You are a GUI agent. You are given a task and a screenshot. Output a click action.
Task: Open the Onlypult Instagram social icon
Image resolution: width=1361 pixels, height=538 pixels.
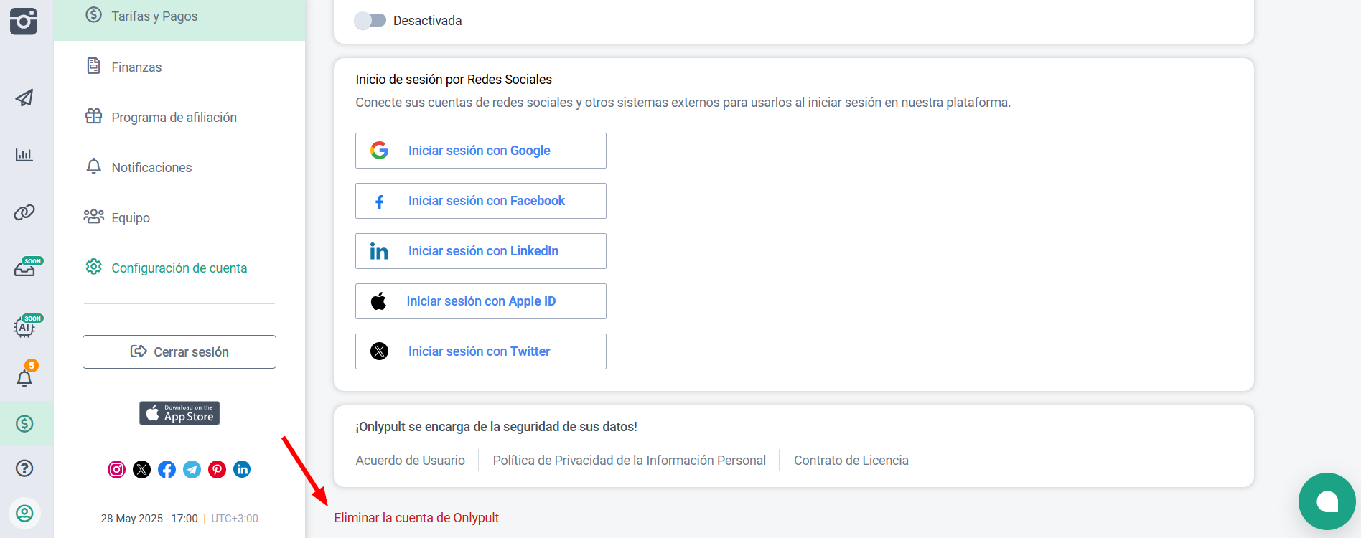116,469
